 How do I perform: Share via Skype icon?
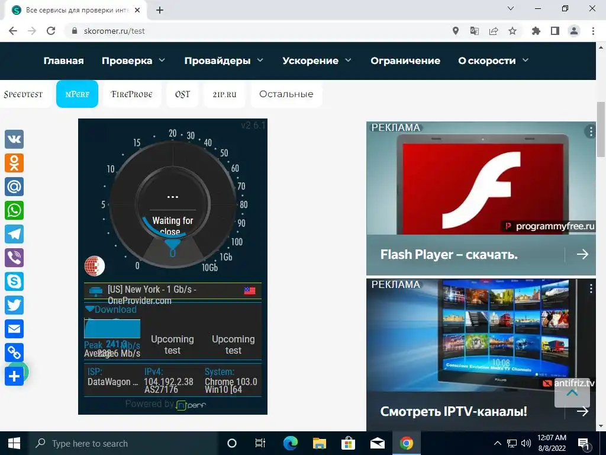tap(14, 281)
